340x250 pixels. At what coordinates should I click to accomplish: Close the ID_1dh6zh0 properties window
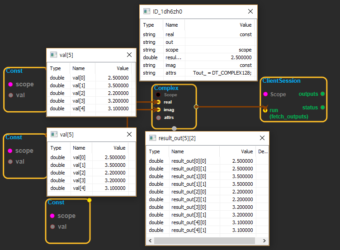(x=250, y=11)
